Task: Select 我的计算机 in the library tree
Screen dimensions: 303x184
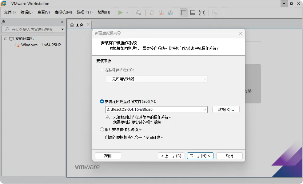Action: pos(25,39)
